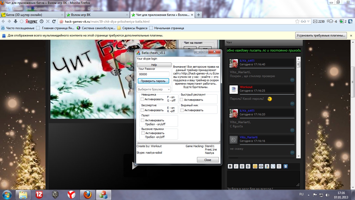Open the Главная страница Ян... bookmark
The height and width of the screenshot is (200, 355).
(55, 28)
